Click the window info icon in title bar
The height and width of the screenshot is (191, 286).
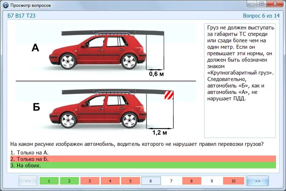coord(6,5)
